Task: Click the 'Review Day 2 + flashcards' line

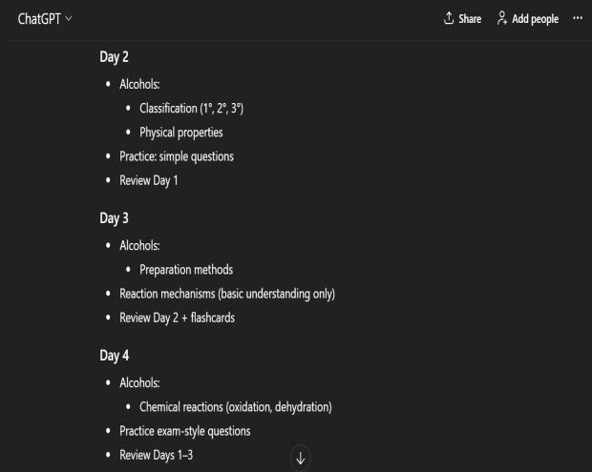Action: [x=177, y=318]
